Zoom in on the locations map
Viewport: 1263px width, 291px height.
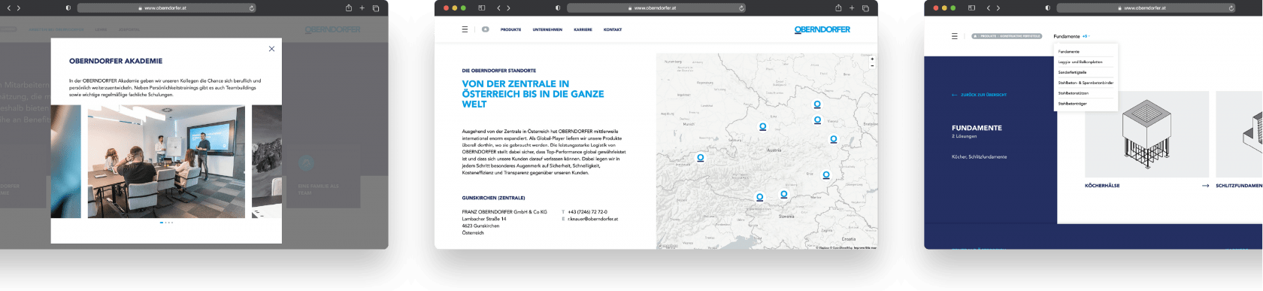click(x=872, y=59)
